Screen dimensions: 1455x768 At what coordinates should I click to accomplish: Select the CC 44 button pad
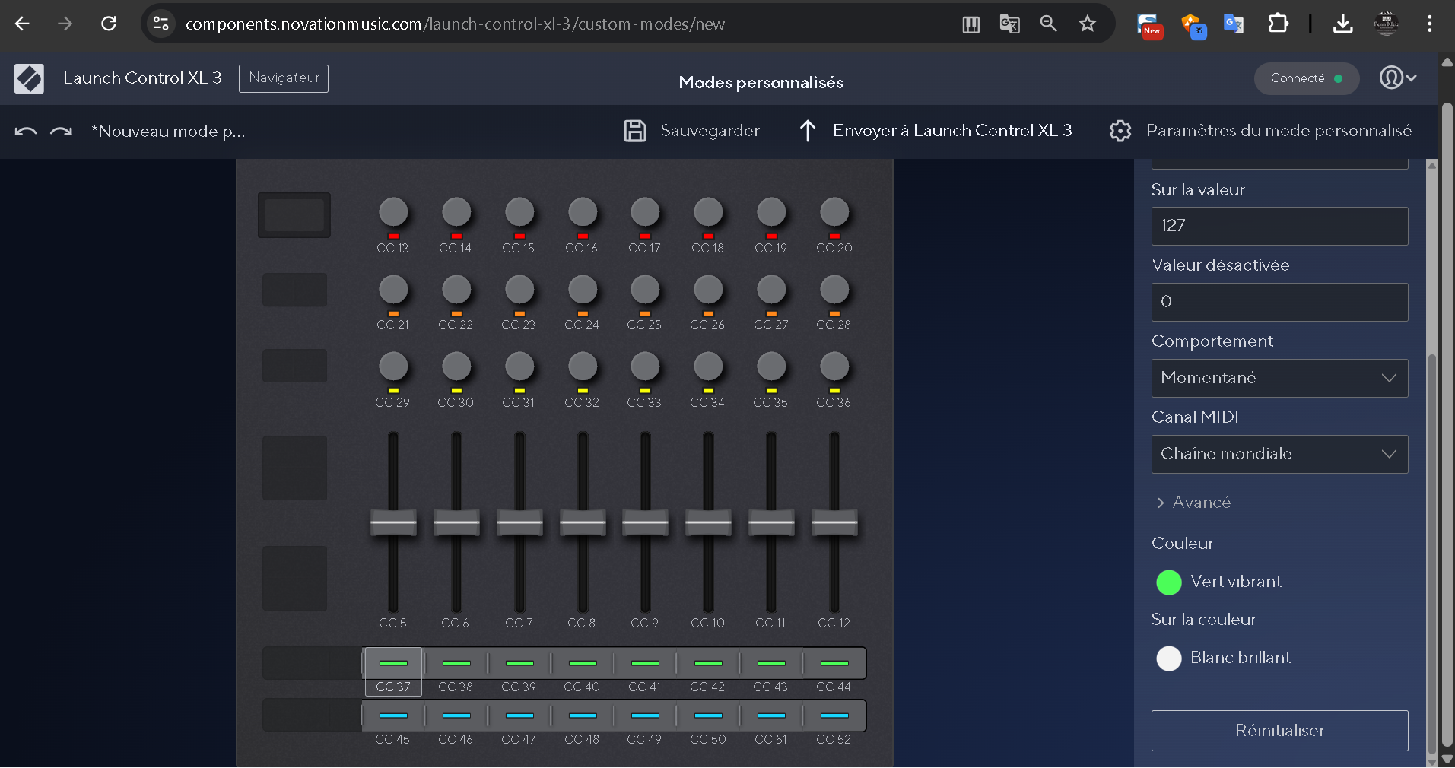pos(834,664)
